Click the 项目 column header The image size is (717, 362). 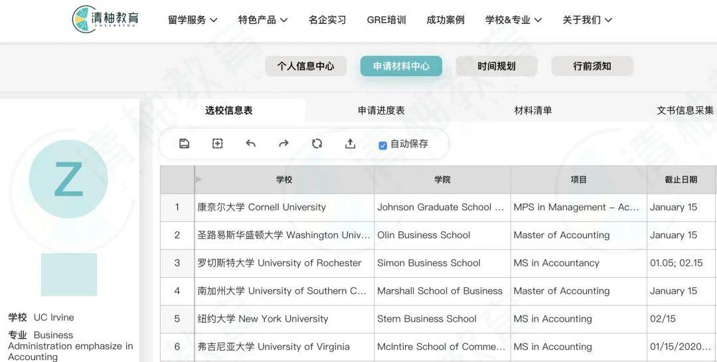click(x=578, y=180)
